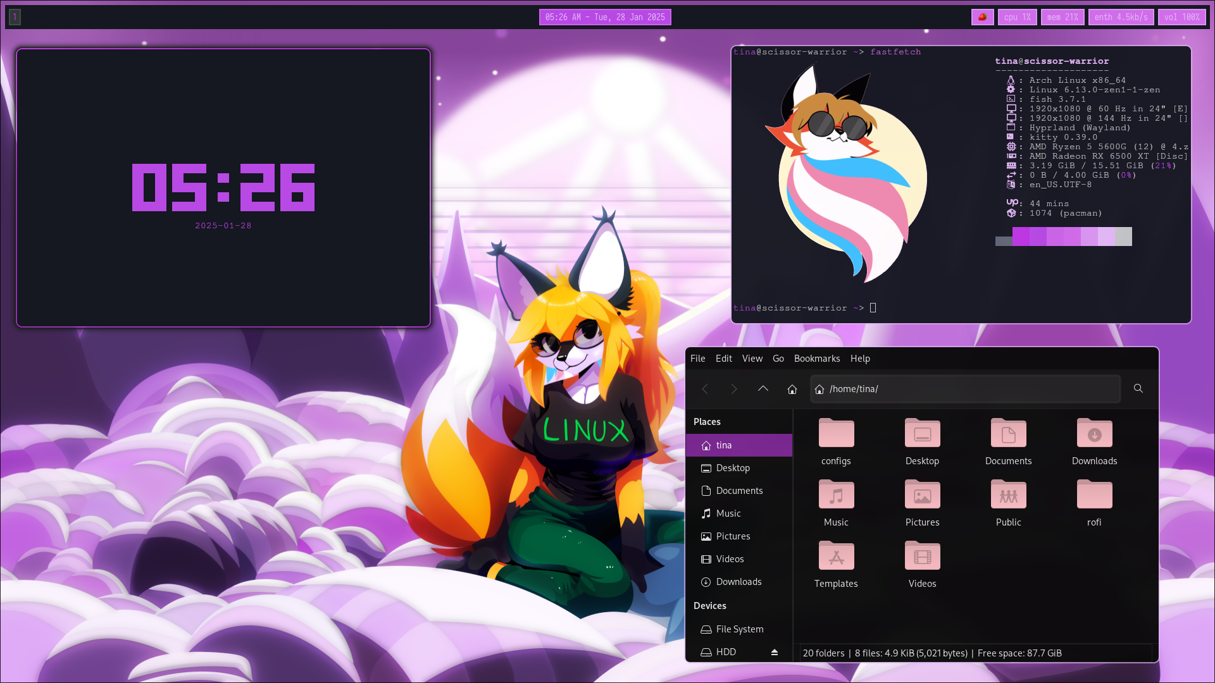Click the vol 100% bar module

(1181, 17)
